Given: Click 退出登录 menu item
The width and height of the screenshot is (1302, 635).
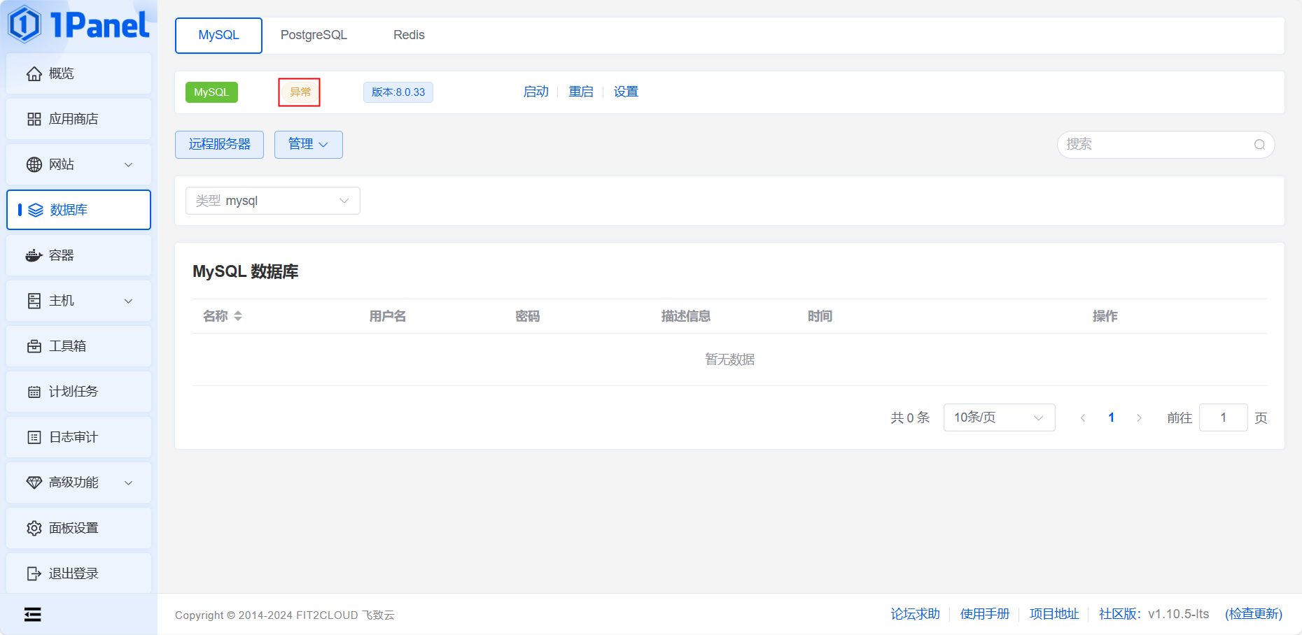Looking at the screenshot, I should pos(78,573).
